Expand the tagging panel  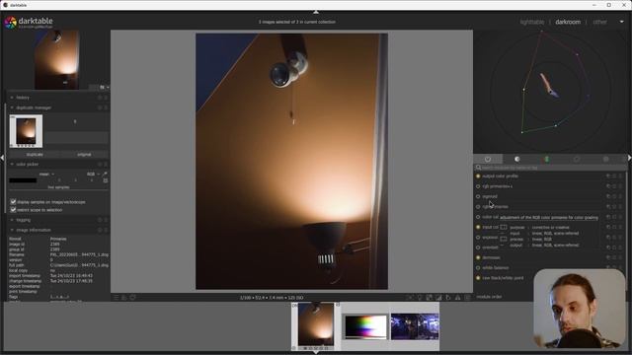point(12,220)
